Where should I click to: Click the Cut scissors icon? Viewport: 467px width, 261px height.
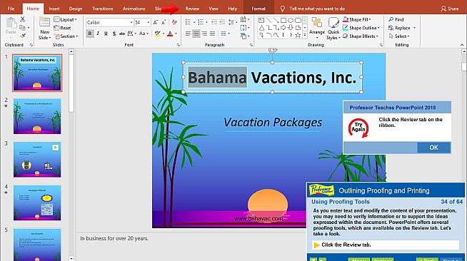click(23, 20)
